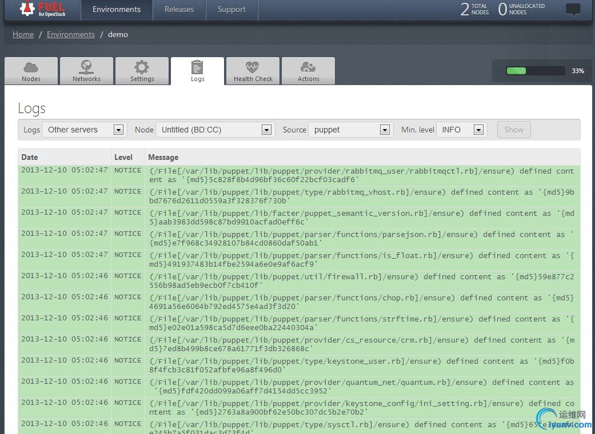
Task: Click the Fuel for OpenStack logo
Action: [x=42, y=9]
